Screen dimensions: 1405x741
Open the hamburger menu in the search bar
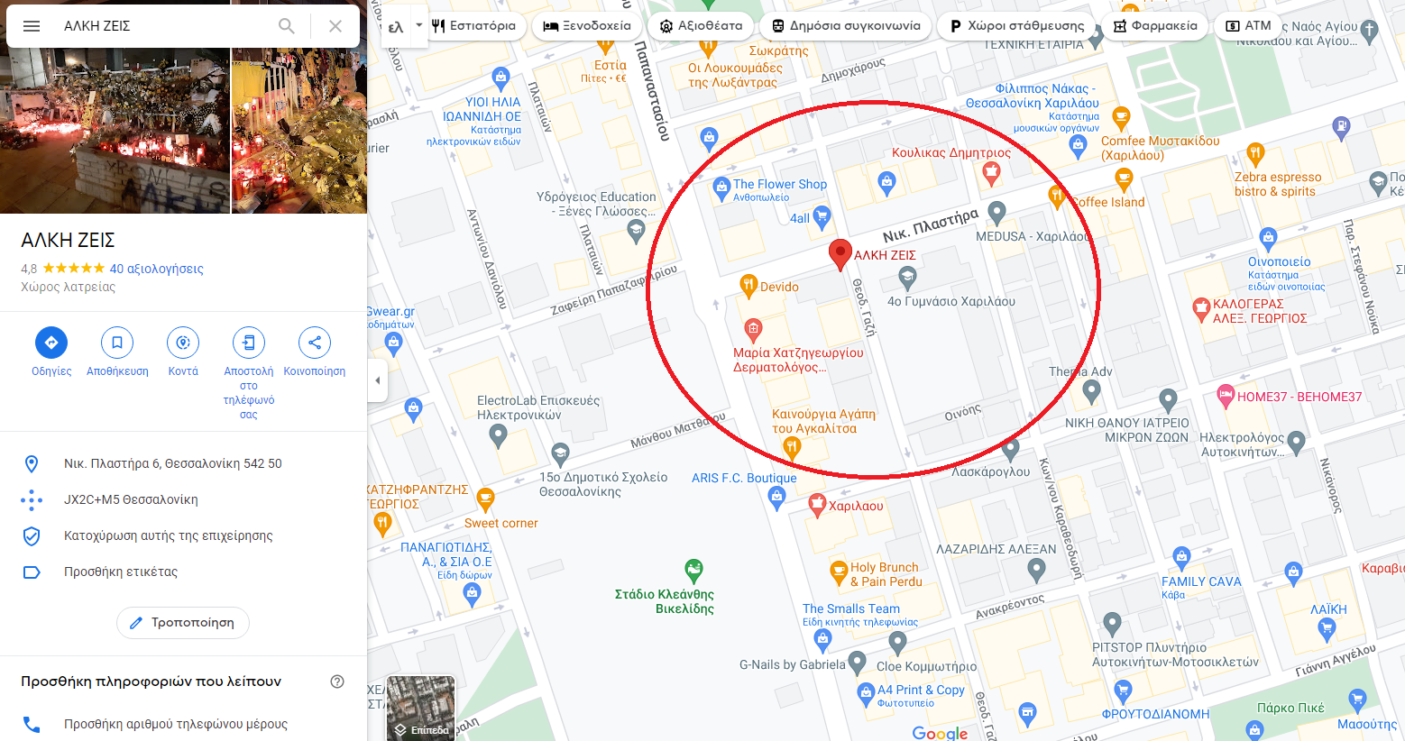(32, 26)
